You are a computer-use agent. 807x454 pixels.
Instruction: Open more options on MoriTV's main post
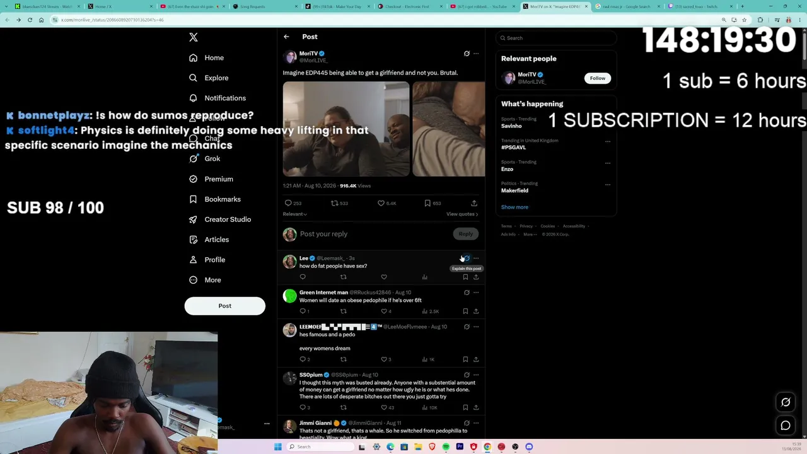(x=476, y=54)
